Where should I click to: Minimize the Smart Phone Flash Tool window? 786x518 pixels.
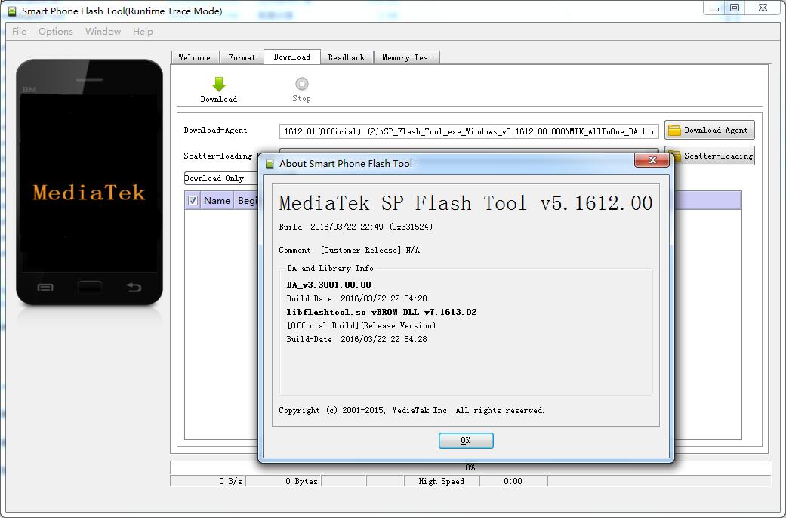point(714,8)
